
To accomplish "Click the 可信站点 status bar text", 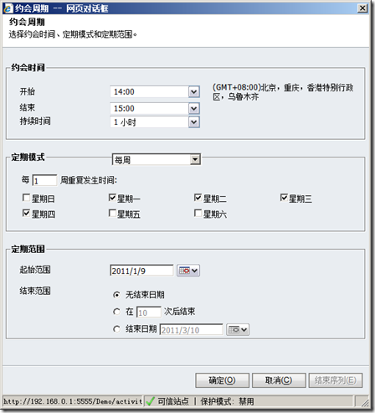I will [x=173, y=401].
